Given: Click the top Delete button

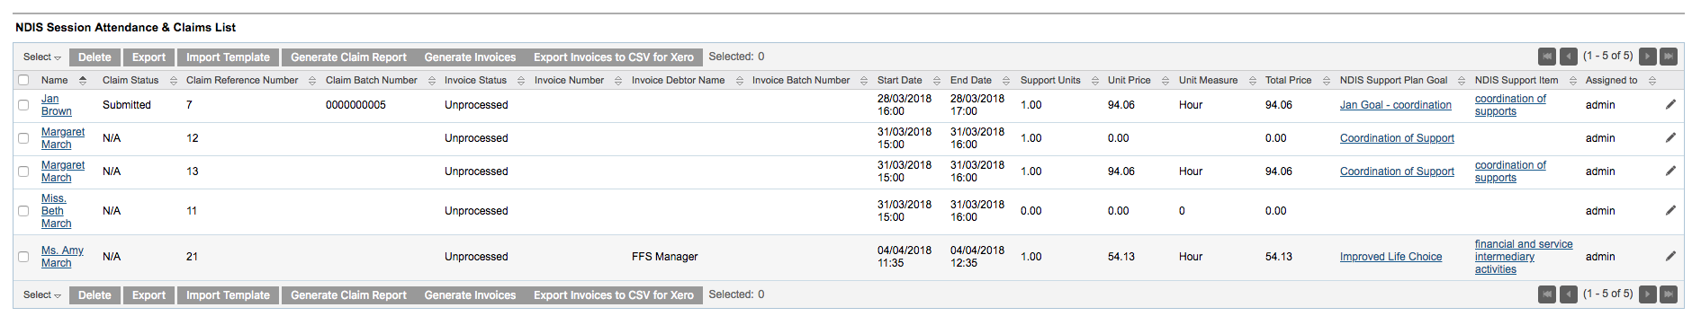Looking at the screenshot, I should point(94,57).
